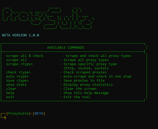Select 'Check scraped proxies' description
This screenshot has width=158, height=129.
click(85, 72)
